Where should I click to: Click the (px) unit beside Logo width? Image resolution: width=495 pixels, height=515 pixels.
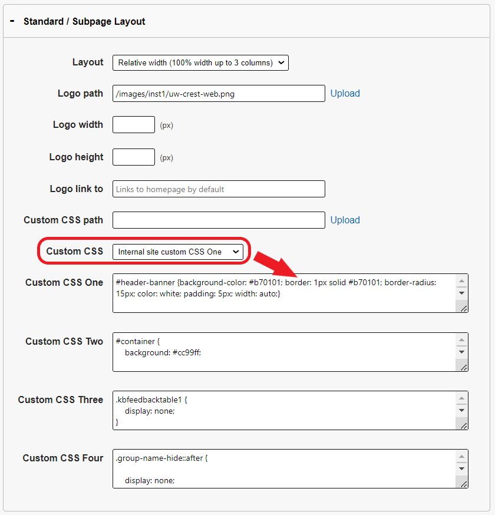click(167, 125)
